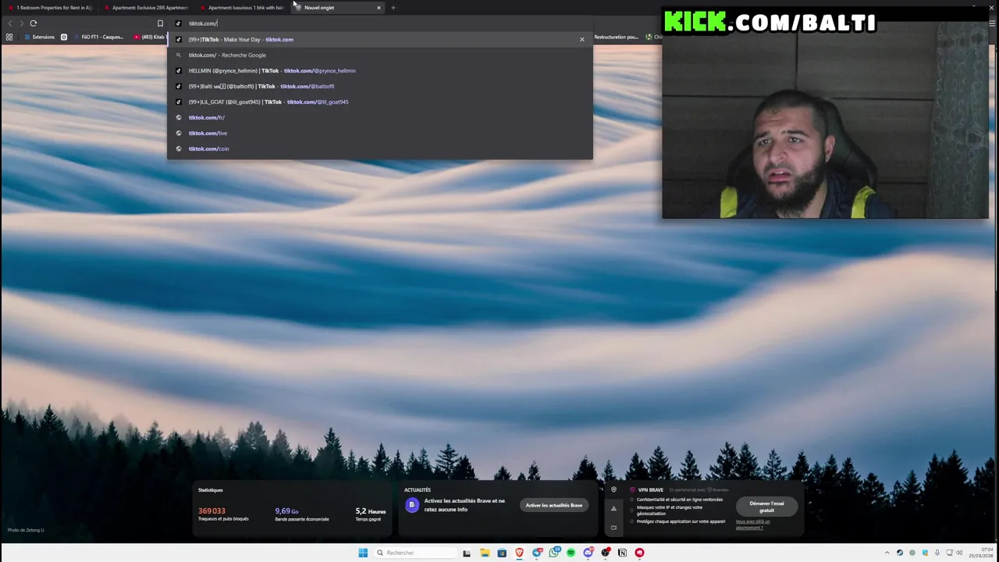Click the Brave news document icon
The width and height of the screenshot is (999, 562).
(x=412, y=505)
